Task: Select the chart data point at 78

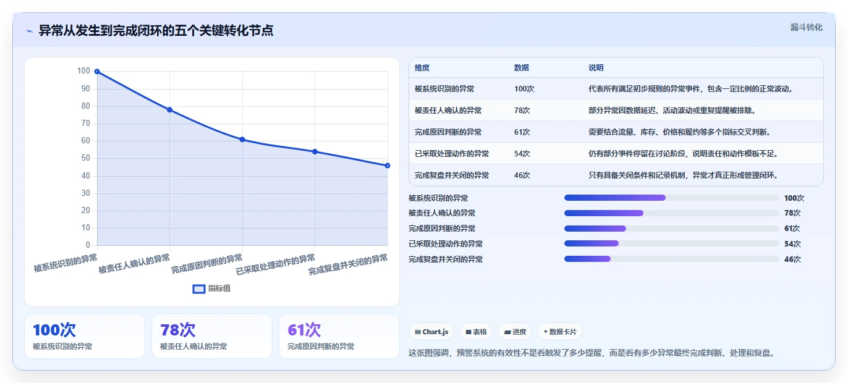Action: click(169, 110)
